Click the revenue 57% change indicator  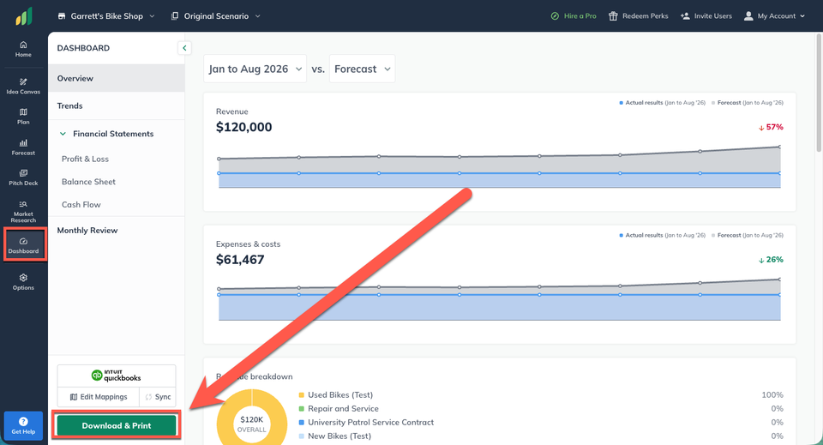coord(771,127)
